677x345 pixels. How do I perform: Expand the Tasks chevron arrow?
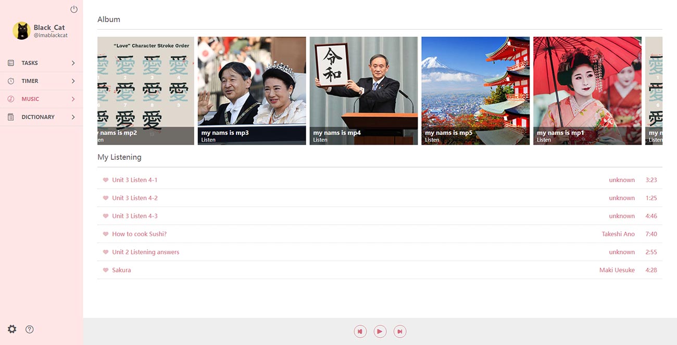(73, 63)
